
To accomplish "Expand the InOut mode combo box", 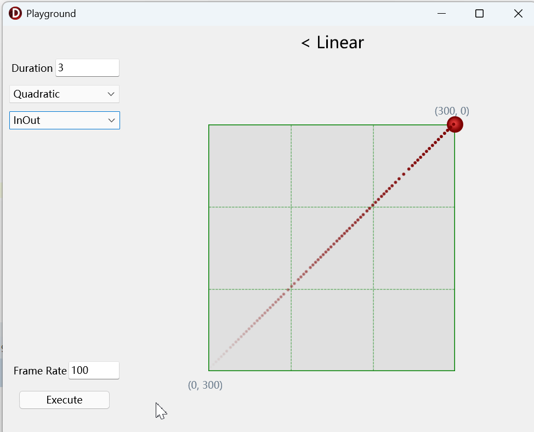I will 64,121.
